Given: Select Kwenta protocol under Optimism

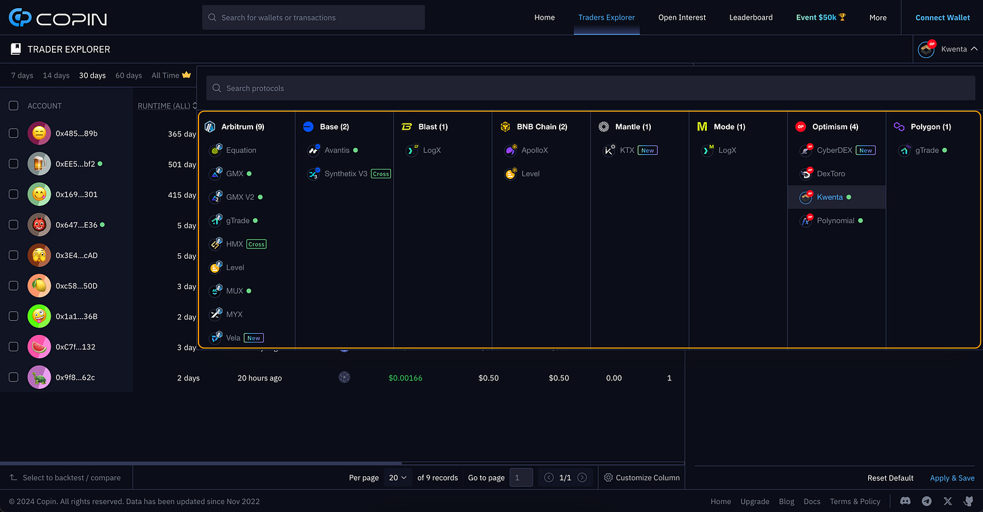Looking at the screenshot, I should [x=836, y=197].
